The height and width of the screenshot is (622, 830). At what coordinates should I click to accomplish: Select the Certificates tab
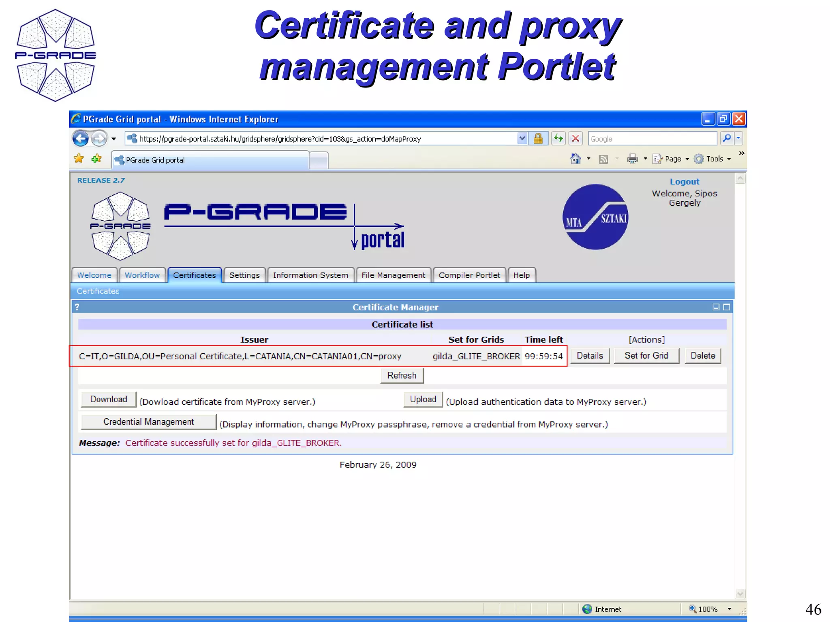(195, 275)
